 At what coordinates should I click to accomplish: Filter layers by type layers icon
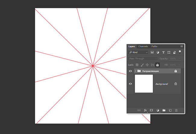(x=163, y=53)
